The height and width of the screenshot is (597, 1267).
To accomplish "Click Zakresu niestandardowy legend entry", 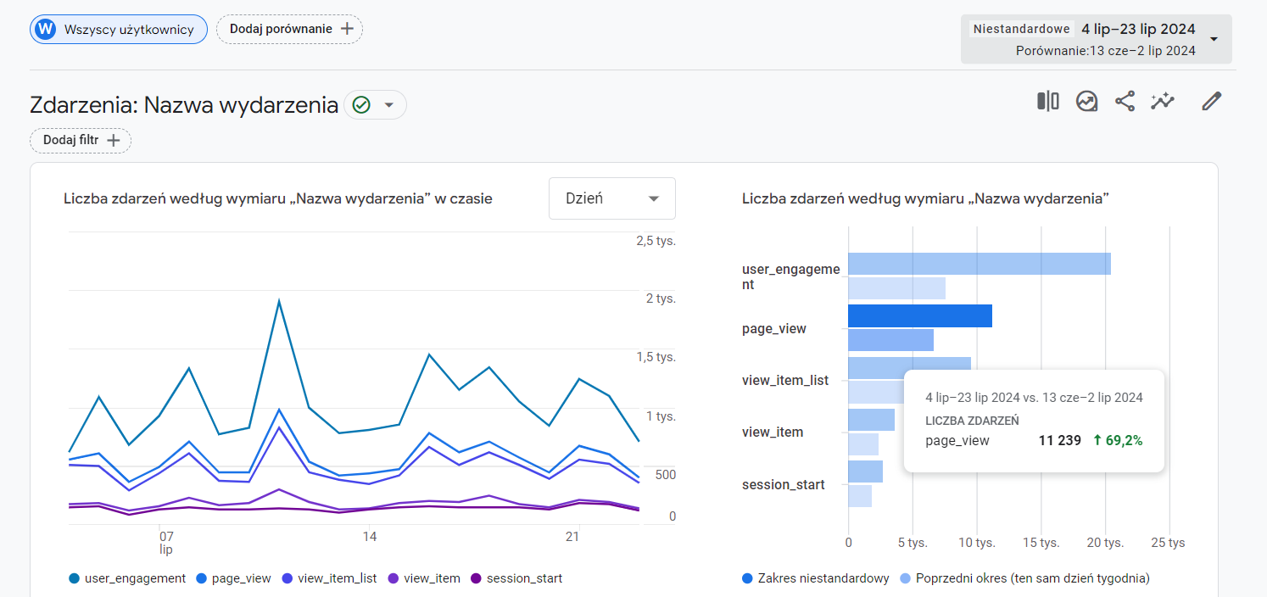I will pyautogui.click(x=816, y=578).
